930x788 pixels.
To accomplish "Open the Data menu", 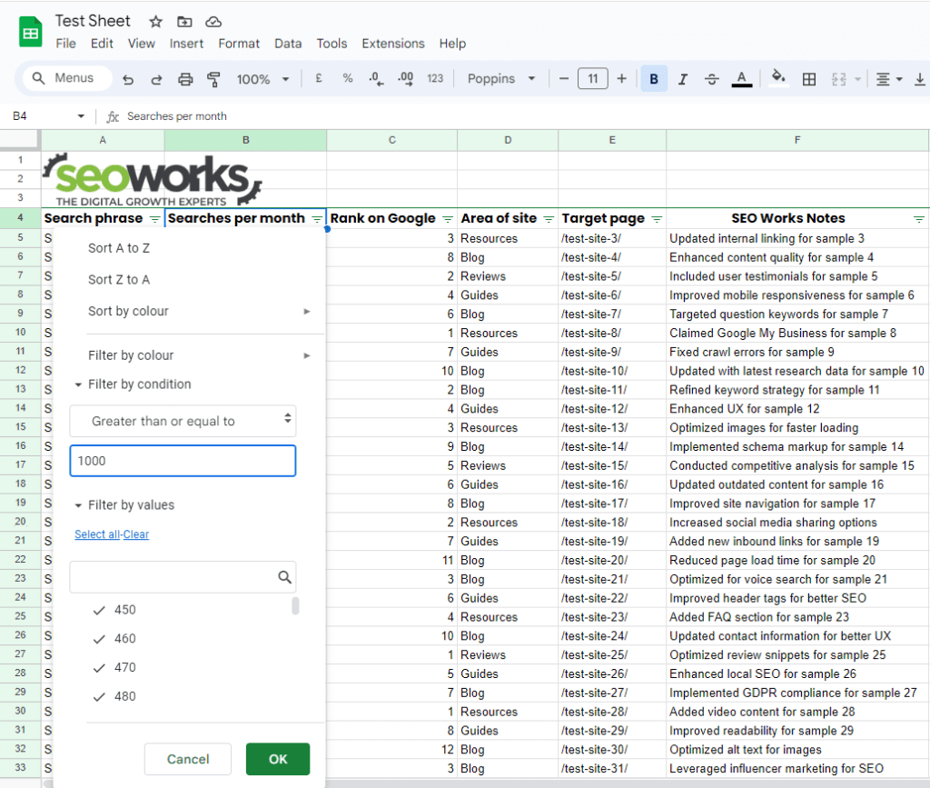I will click(288, 44).
